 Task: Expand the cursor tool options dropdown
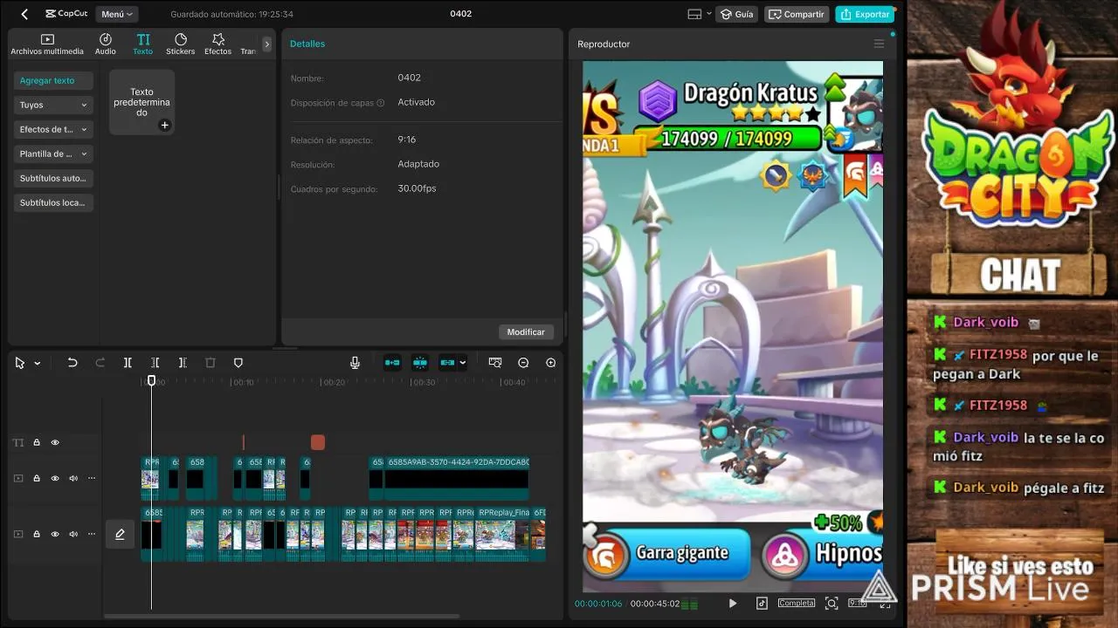coord(38,363)
